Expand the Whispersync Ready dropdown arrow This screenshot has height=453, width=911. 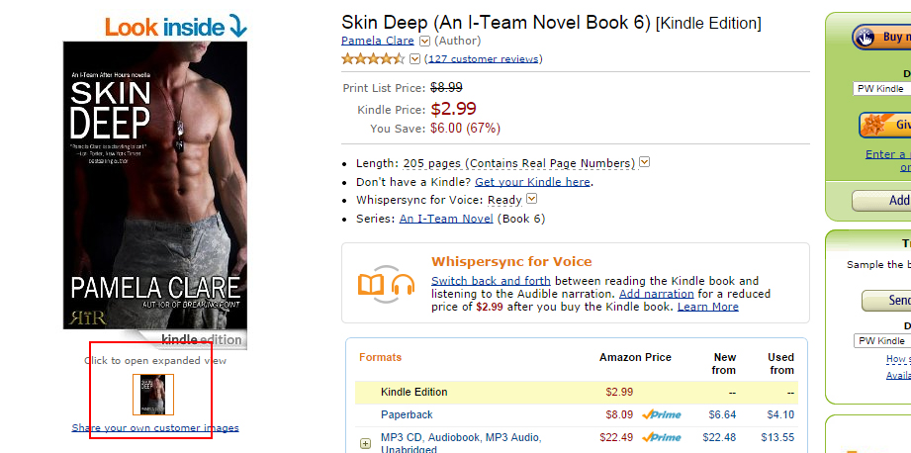pos(532,199)
